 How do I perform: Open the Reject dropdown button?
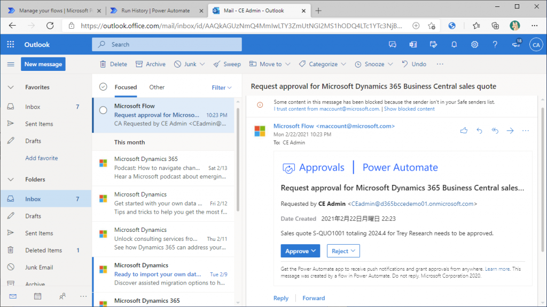pyautogui.click(x=343, y=251)
